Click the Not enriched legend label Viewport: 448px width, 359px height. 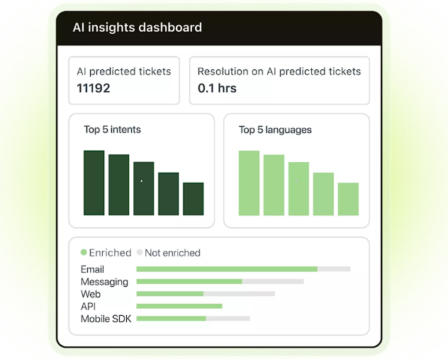pyautogui.click(x=172, y=253)
